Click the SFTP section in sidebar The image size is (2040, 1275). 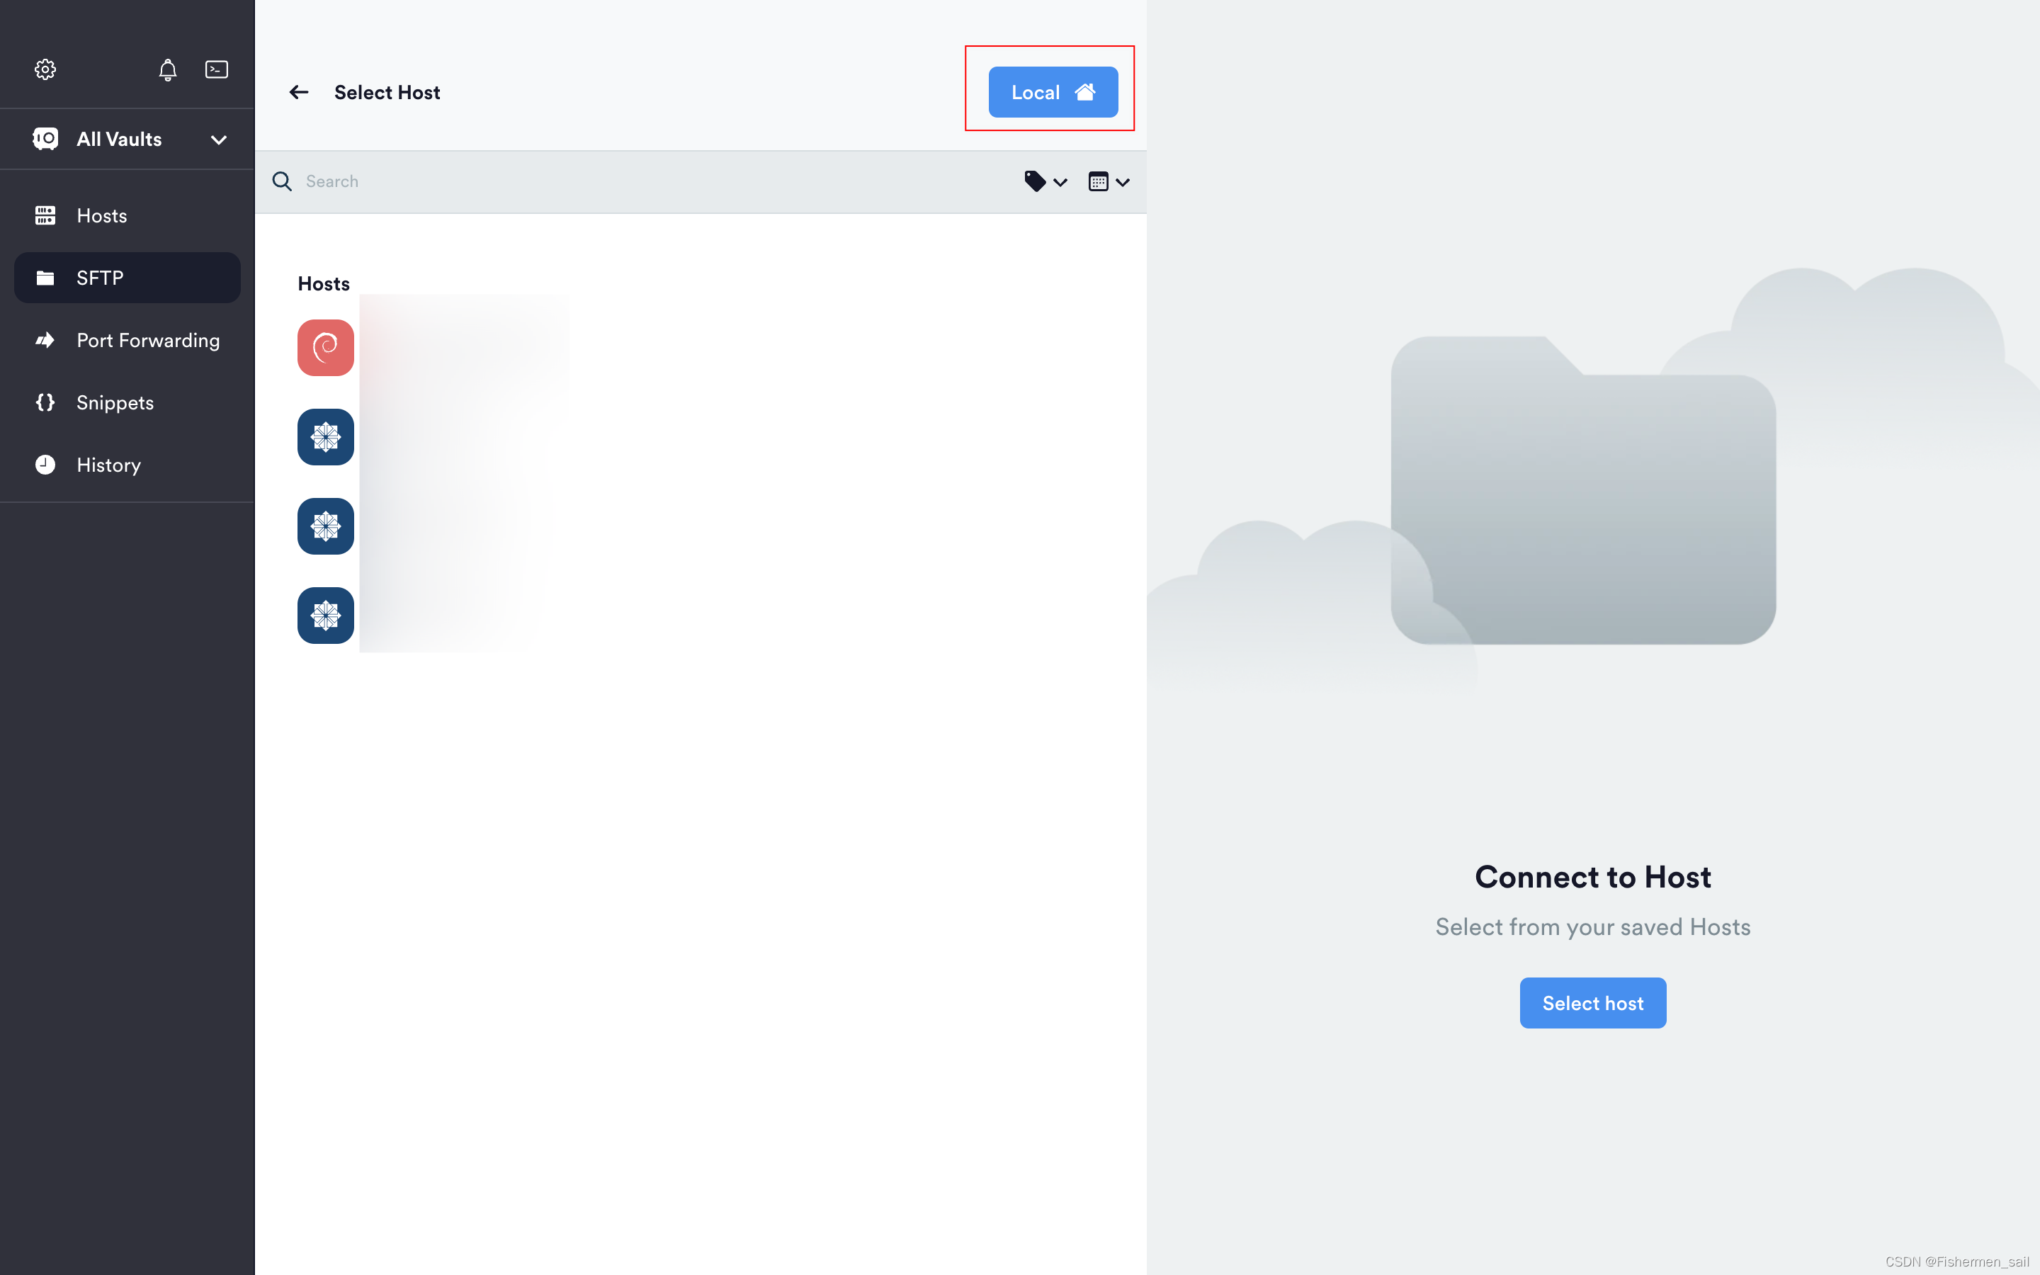[127, 278]
